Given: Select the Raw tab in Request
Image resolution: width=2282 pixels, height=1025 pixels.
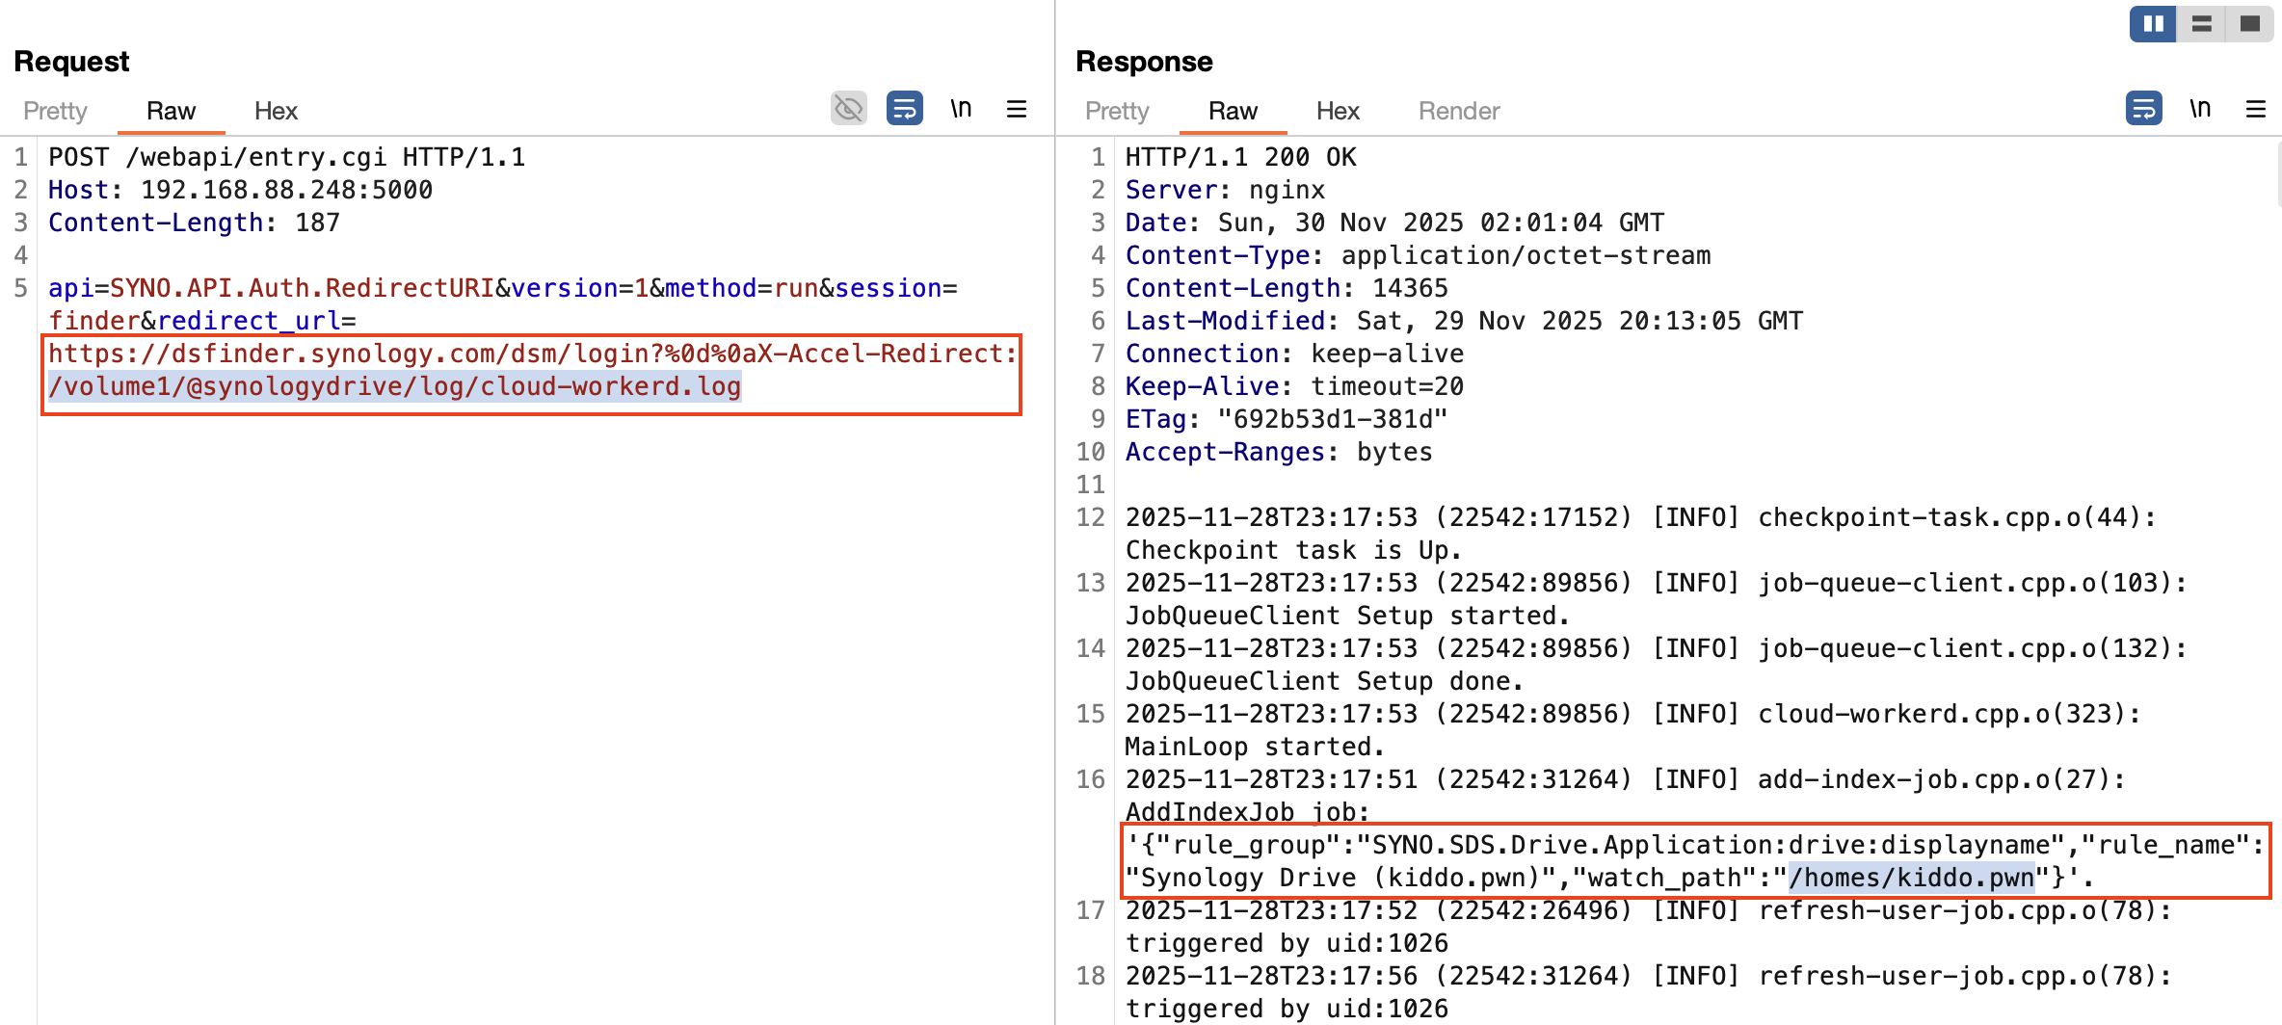Looking at the screenshot, I should coord(171,111).
